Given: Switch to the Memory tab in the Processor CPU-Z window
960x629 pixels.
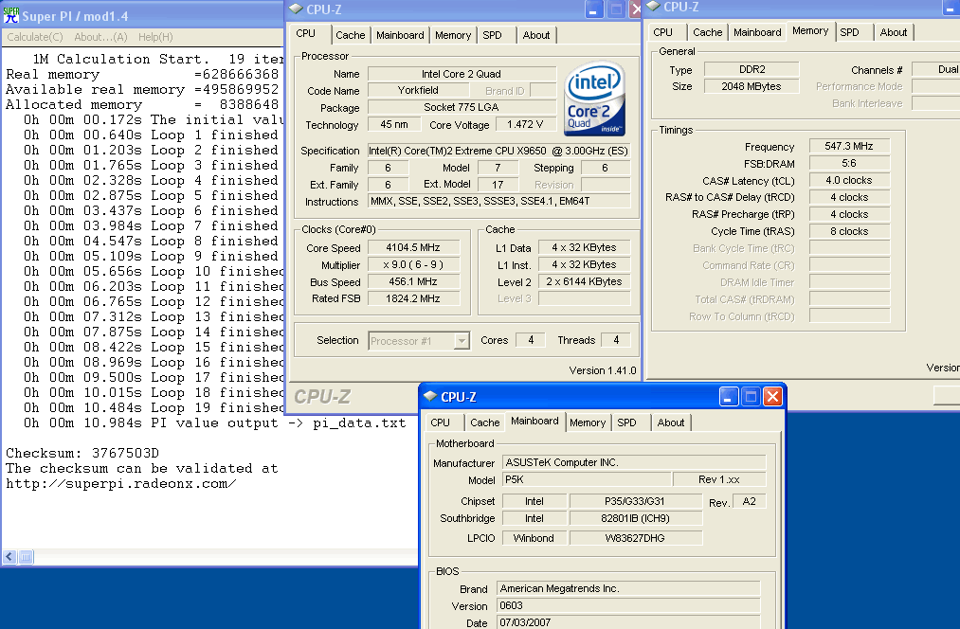Looking at the screenshot, I should [453, 35].
